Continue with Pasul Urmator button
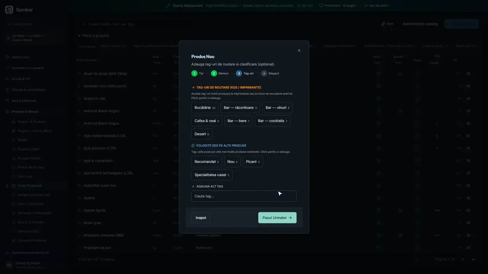This screenshot has height=274, width=488. click(277, 218)
